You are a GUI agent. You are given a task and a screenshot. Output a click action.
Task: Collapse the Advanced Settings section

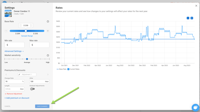click(14, 51)
